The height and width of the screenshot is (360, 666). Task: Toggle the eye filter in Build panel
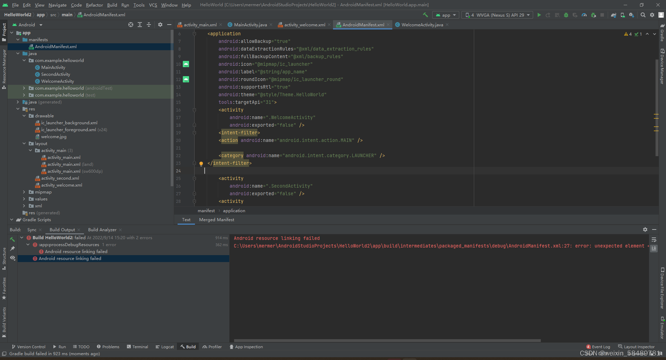pyautogui.click(x=12, y=258)
